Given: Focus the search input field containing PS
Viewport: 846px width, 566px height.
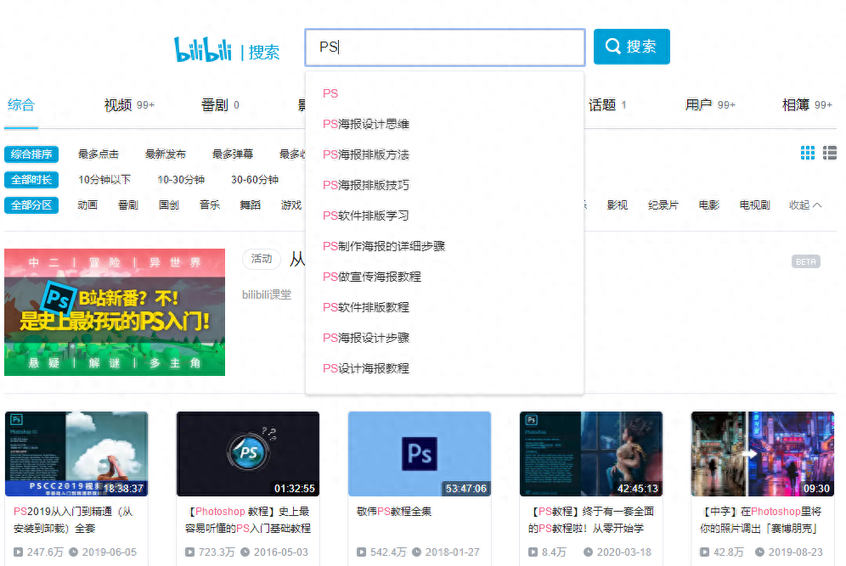Looking at the screenshot, I should [x=445, y=48].
